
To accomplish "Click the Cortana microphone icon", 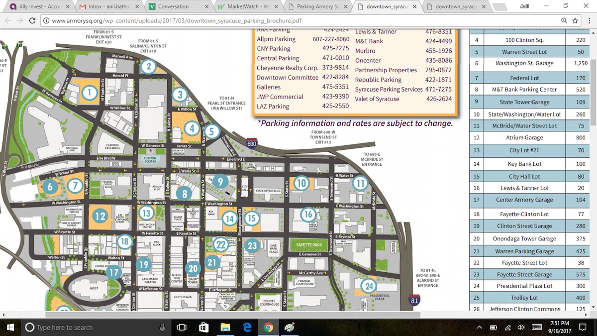I will (x=162, y=327).
